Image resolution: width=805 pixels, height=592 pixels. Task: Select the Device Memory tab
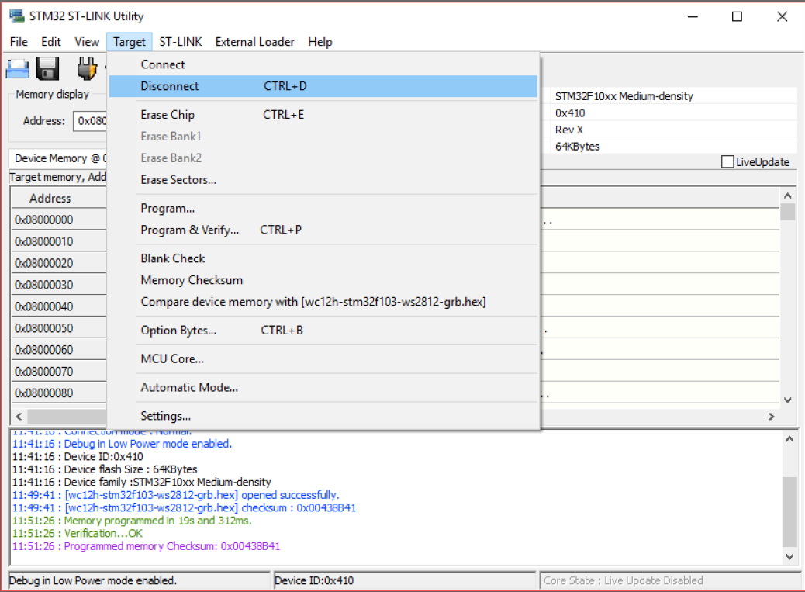click(58, 158)
